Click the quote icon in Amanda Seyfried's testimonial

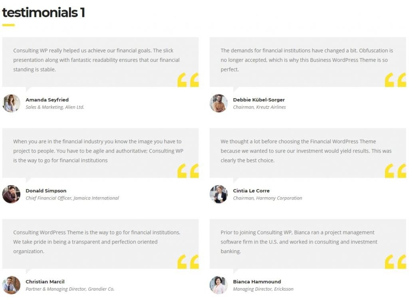[x=188, y=80]
